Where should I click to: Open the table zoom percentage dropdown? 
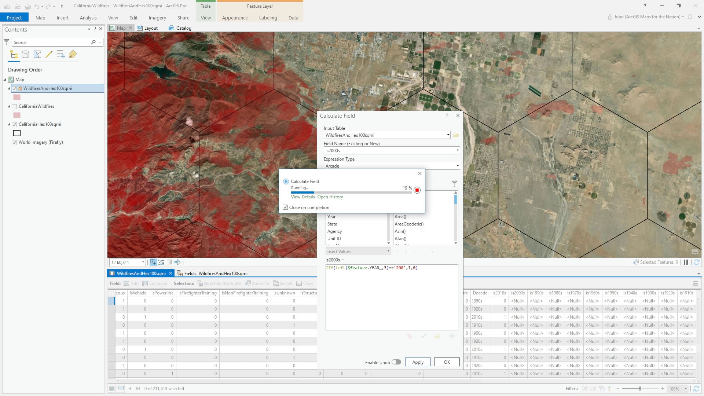click(686, 389)
